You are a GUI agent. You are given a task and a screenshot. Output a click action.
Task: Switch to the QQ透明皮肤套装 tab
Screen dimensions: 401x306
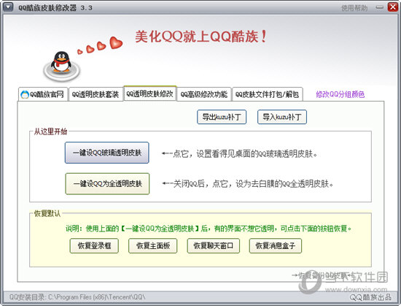click(x=96, y=94)
